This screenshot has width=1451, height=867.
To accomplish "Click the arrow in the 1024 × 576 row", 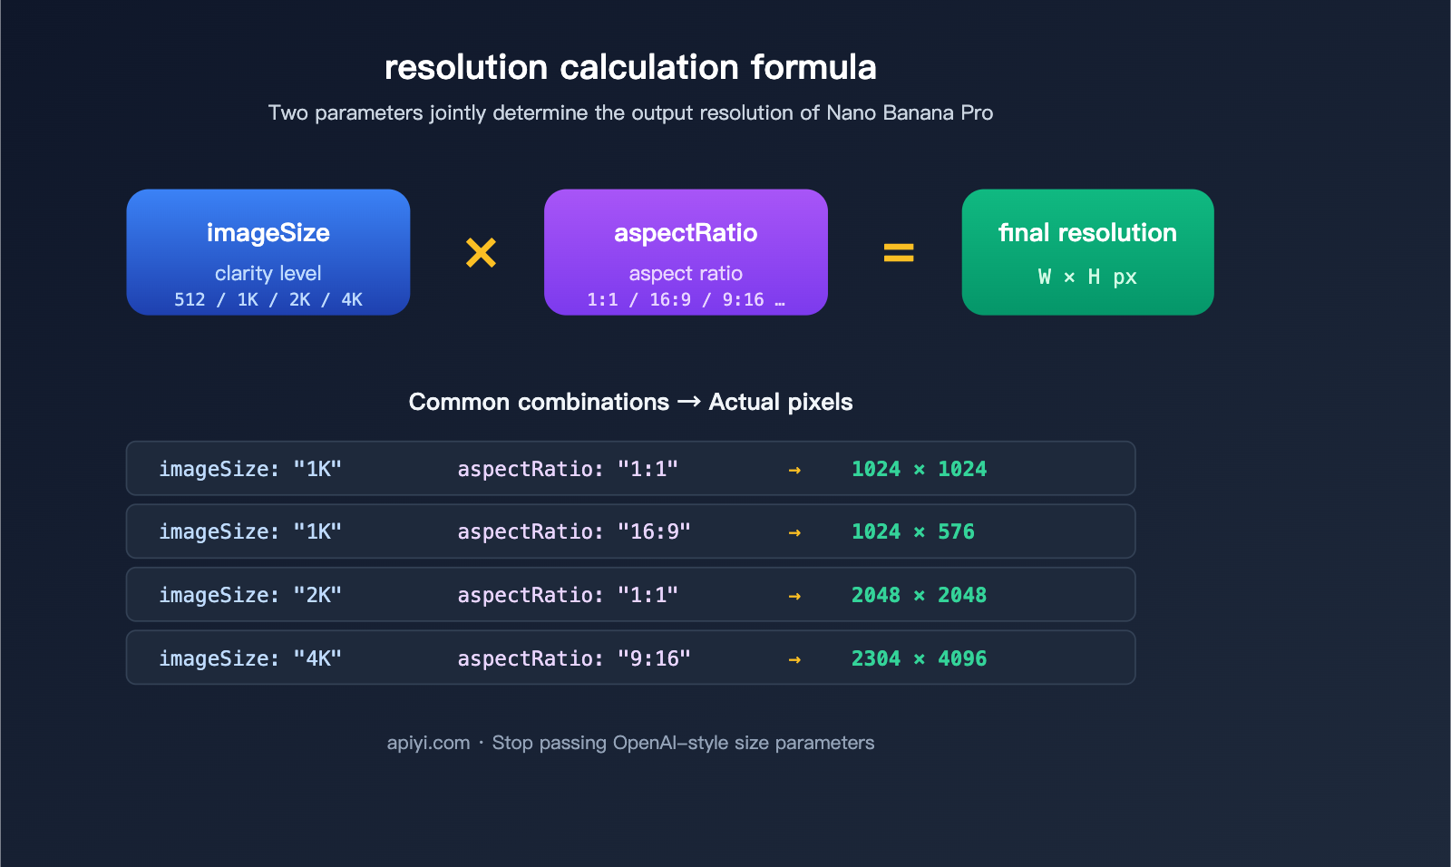I will point(794,532).
